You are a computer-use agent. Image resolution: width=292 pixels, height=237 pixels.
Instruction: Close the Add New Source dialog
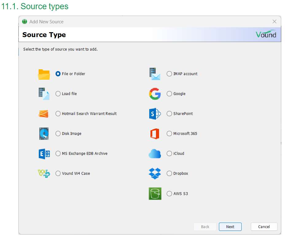click(x=274, y=21)
